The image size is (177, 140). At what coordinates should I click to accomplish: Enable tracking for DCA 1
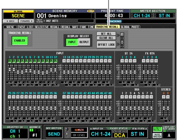pyautogui.click(x=122, y=97)
